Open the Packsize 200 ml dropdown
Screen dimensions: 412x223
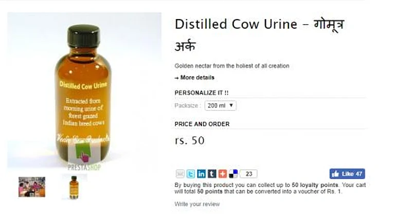(221, 105)
